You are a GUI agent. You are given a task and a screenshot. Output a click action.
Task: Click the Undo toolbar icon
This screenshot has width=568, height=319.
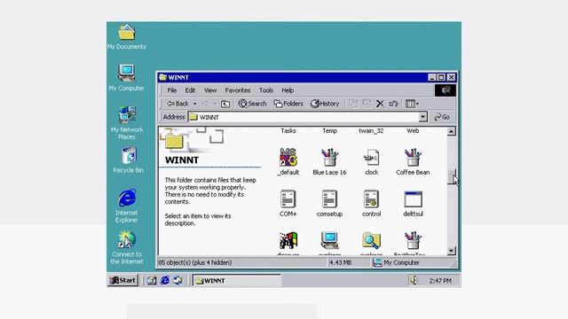(x=393, y=105)
